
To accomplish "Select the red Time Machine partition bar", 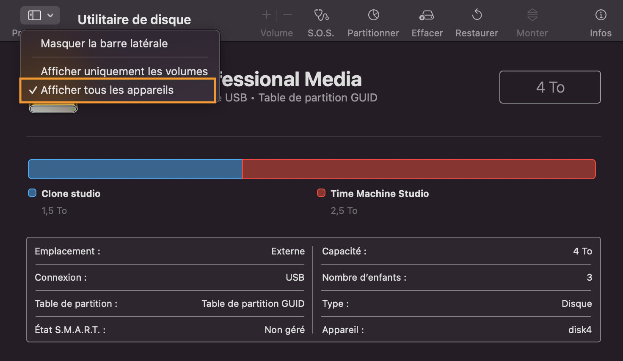I will 419,169.
